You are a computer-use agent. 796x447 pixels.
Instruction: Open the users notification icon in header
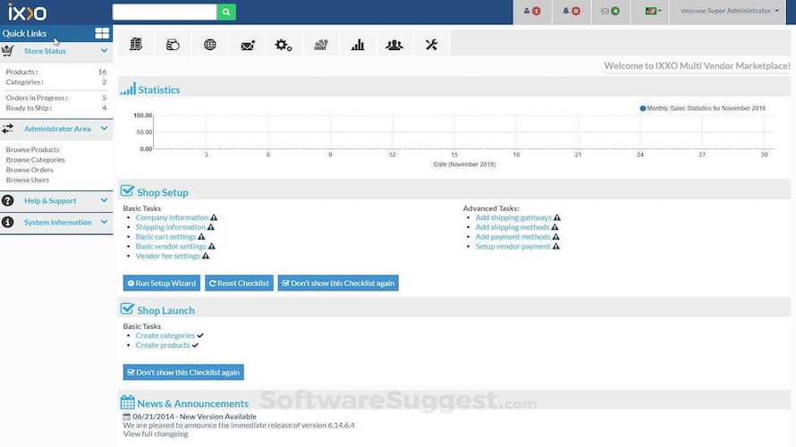[x=531, y=11]
